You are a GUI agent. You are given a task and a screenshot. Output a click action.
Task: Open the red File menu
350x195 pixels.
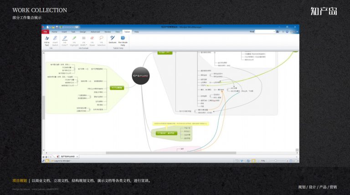coord(45,32)
